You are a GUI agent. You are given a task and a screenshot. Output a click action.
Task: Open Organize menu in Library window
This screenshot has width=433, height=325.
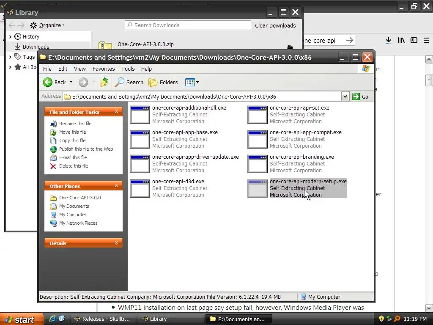pos(47,25)
